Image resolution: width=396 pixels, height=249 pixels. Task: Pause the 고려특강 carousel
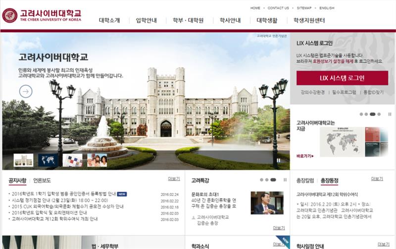click(x=285, y=180)
